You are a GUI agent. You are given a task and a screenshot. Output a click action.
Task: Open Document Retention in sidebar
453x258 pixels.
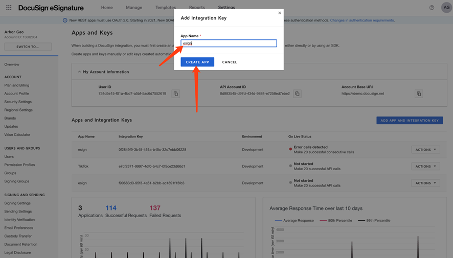[21, 244]
